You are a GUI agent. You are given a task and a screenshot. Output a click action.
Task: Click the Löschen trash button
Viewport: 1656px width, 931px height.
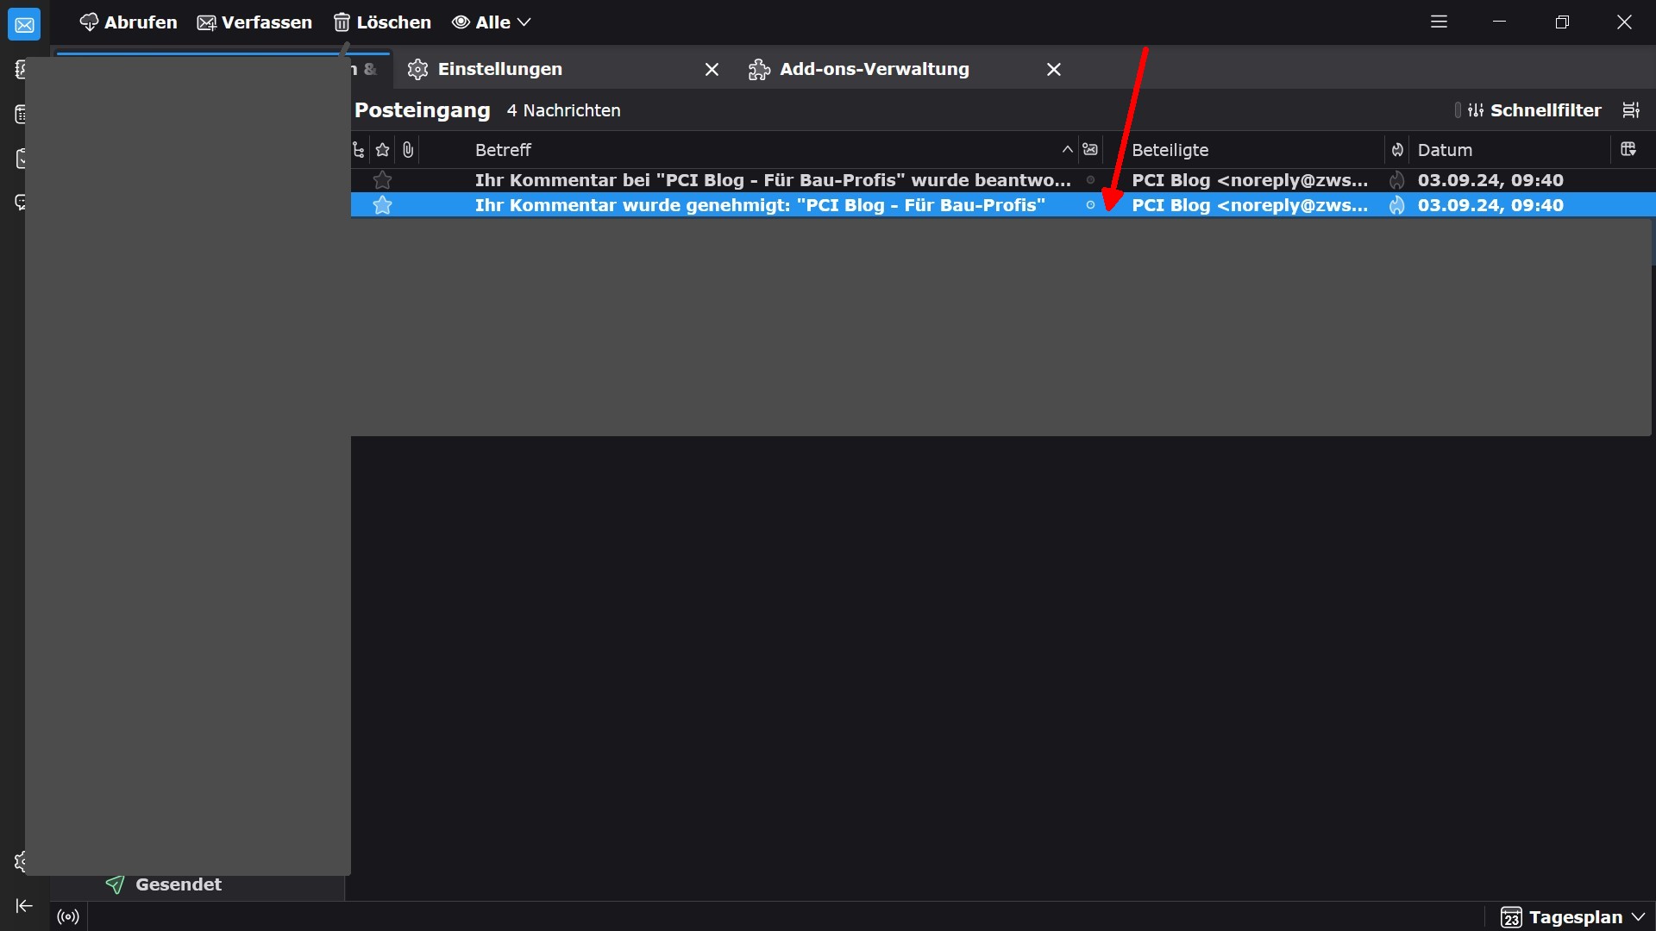[x=382, y=22]
